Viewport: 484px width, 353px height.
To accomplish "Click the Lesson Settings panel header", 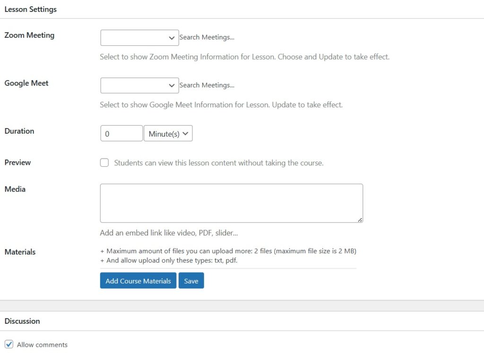I will [31, 9].
